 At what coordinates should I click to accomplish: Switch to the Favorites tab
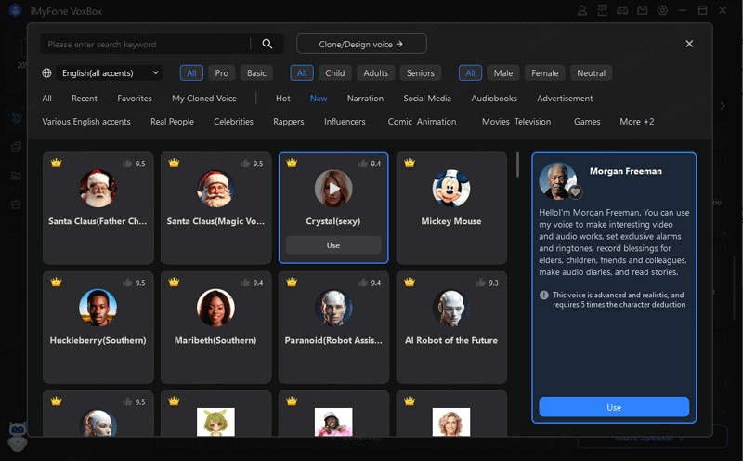[135, 99]
